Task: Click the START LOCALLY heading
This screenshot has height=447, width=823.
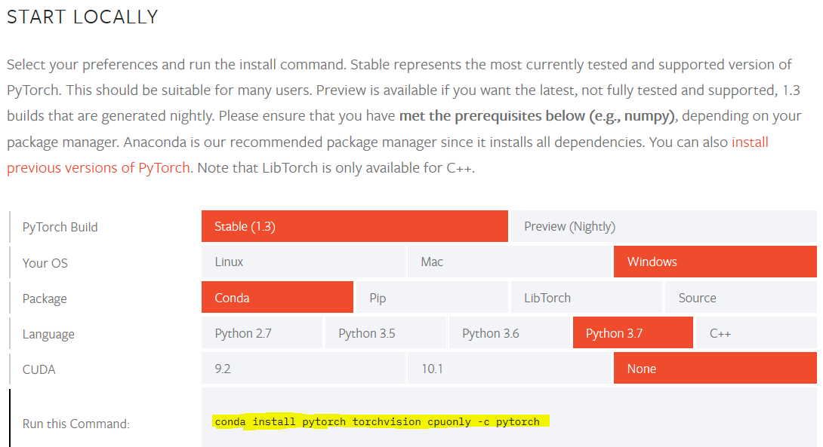Action: click(82, 17)
